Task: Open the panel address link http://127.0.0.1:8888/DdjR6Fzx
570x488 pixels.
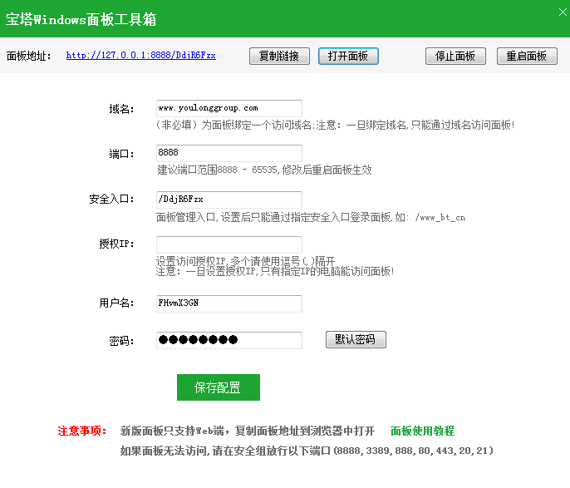Action: pos(140,55)
